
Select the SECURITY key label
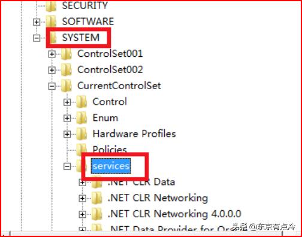(85, 5)
